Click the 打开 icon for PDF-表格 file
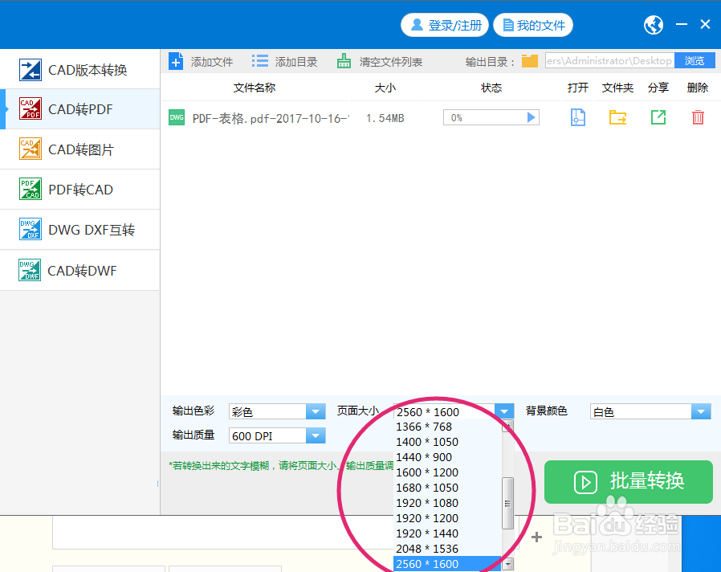This screenshot has width=721, height=572. [577, 116]
